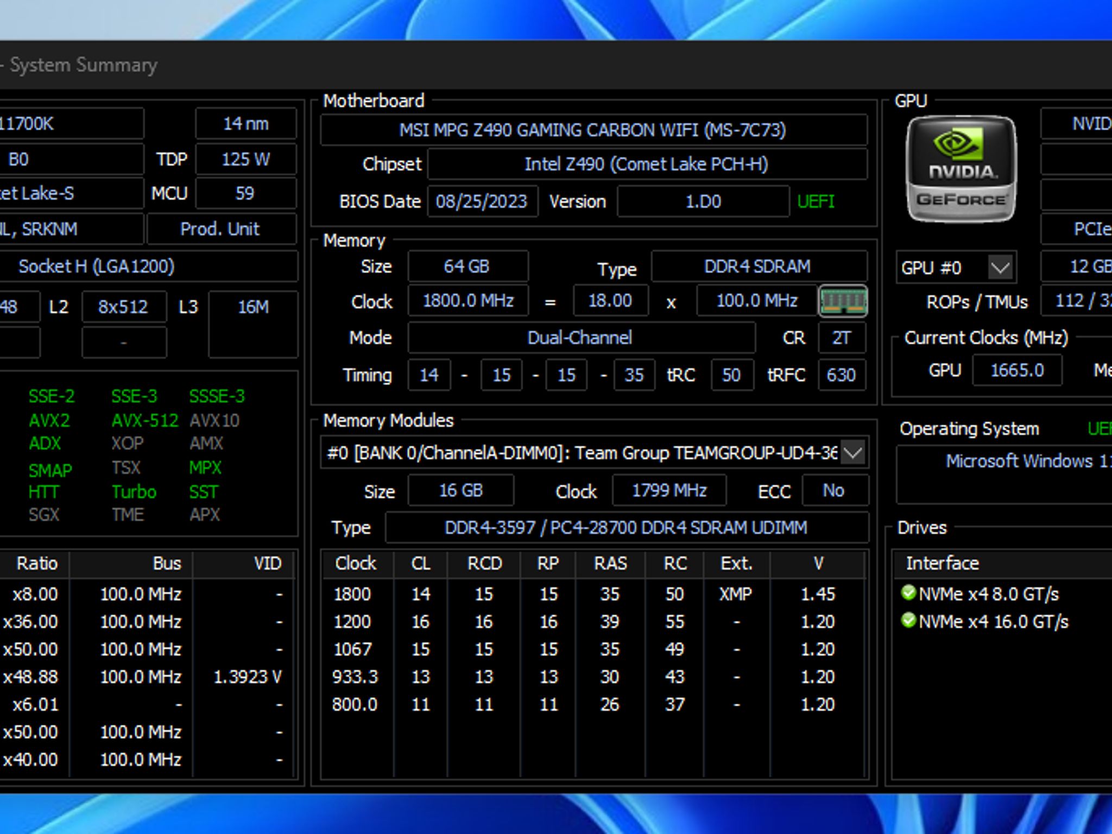1112x834 pixels.
Task: Click the GPU clock 1665.0 value
Action: [x=1017, y=370]
